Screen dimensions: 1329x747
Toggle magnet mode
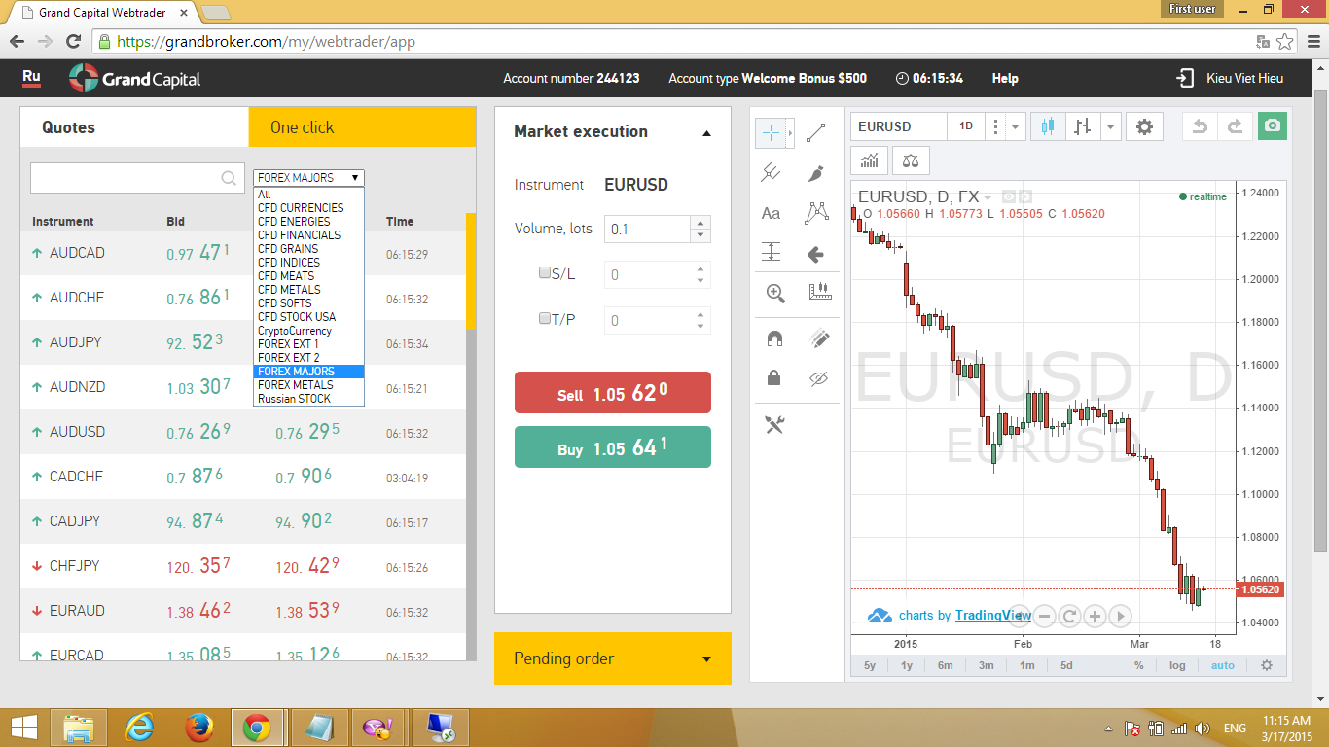[774, 338]
